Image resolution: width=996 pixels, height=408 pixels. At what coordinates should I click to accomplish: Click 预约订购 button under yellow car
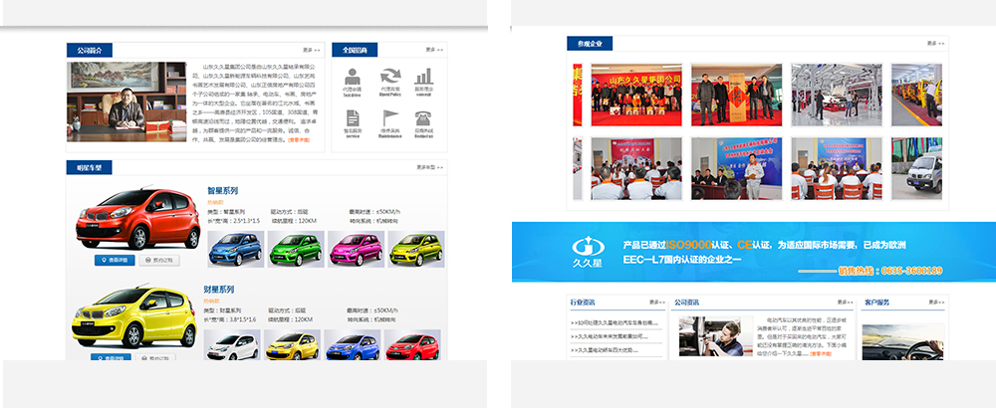[155, 357]
